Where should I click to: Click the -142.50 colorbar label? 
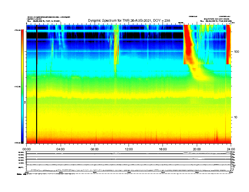click(x=17, y=87)
